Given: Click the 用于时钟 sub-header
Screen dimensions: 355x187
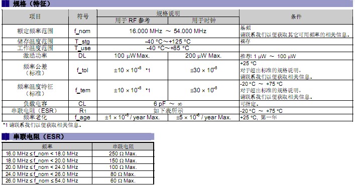Looking at the screenshot, I should pyautogui.click(x=203, y=21).
